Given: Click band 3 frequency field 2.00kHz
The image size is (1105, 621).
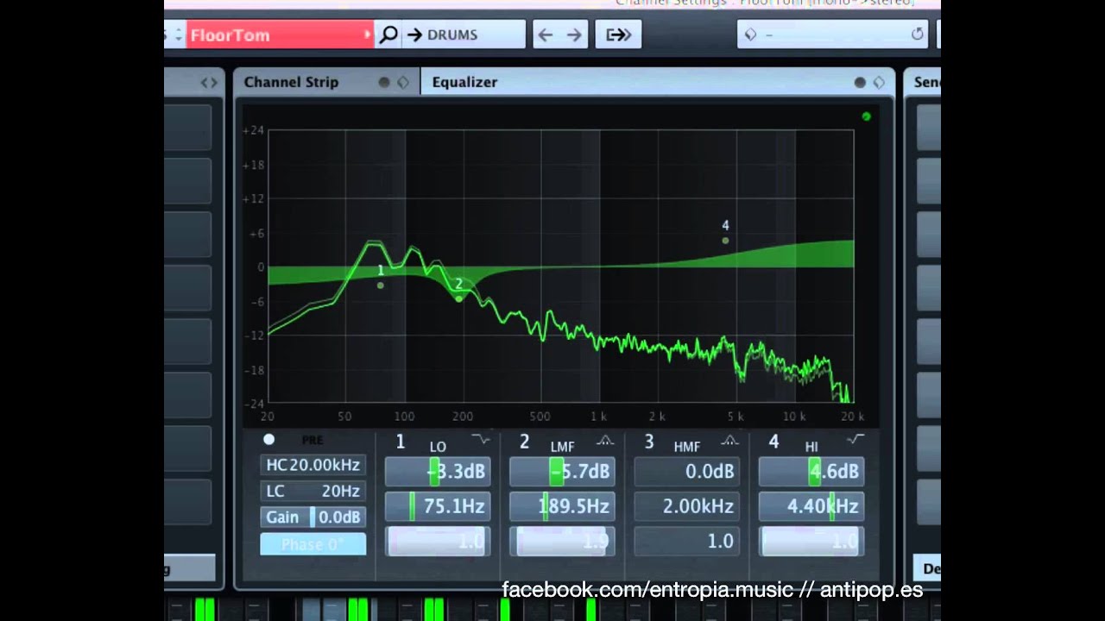Looking at the screenshot, I should click(x=687, y=506).
